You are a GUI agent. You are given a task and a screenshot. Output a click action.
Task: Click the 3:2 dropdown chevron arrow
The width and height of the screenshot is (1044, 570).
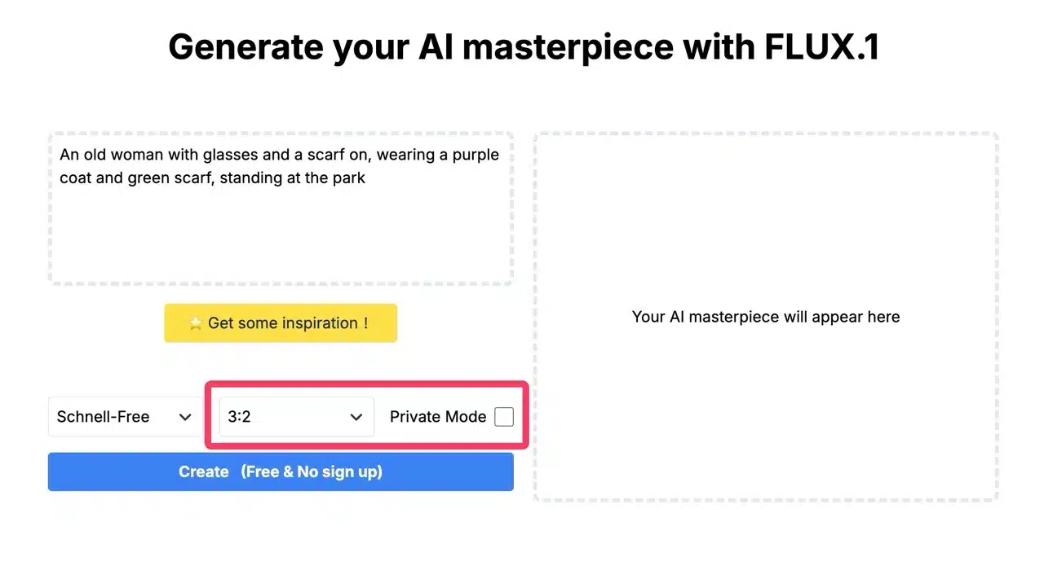click(x=356, y=417)
